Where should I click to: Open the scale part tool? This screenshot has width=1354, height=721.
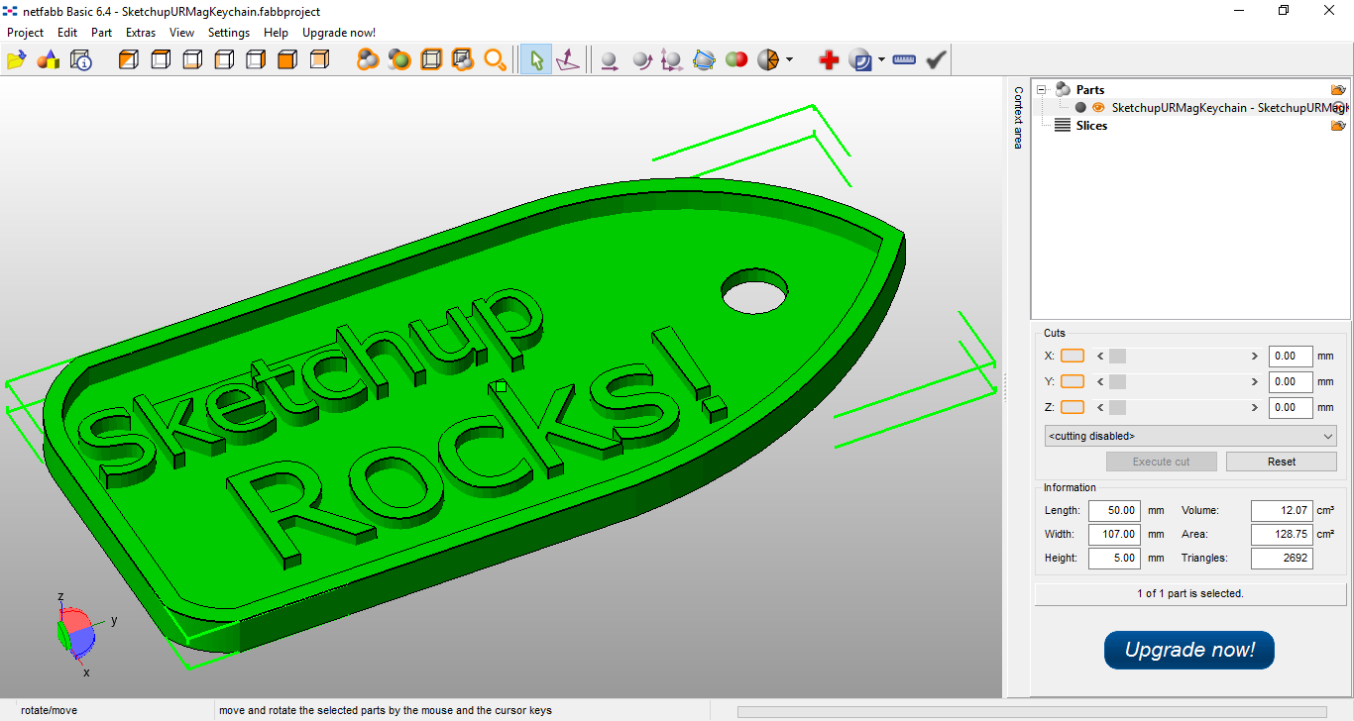[x=672, y=60]
